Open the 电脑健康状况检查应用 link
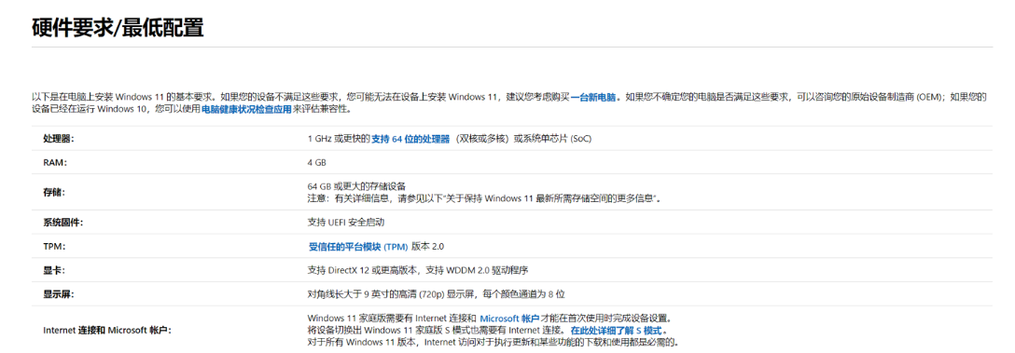The height and width of the screenshot is (353, 1015). 246,109
